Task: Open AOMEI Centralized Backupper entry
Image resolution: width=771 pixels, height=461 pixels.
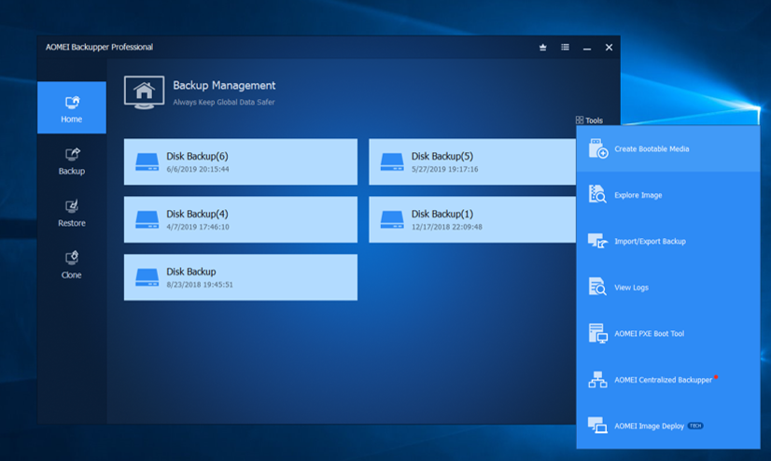Action: pyautogui.click(x=663, y=380)
